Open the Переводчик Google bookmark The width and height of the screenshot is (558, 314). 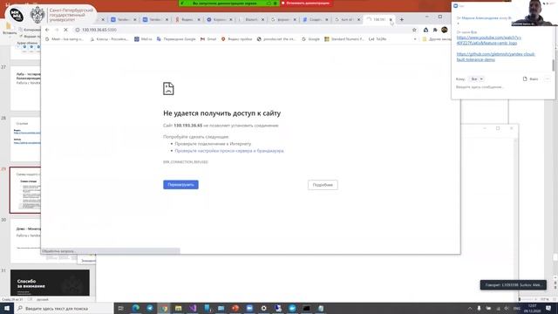176,39
